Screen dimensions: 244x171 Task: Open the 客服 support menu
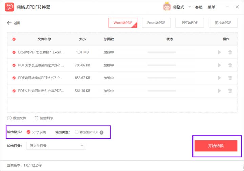pos(199,7)
